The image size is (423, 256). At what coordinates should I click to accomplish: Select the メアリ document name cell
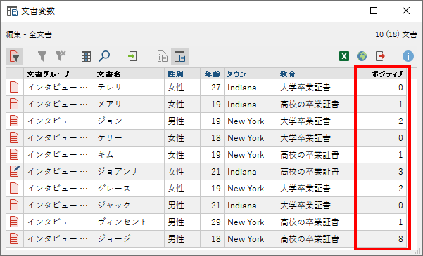pyautogui.click(x=129, y=104)
